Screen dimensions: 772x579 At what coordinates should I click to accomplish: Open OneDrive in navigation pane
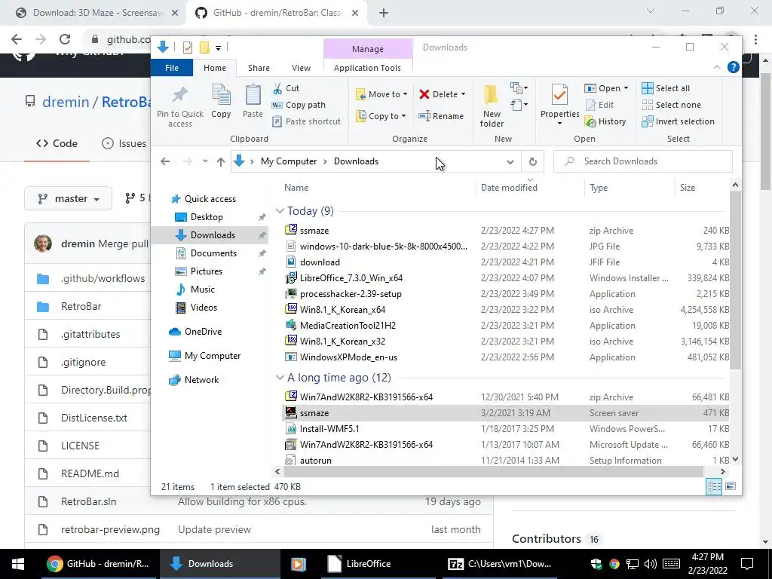pyautogui.click(x=202, y=332)
